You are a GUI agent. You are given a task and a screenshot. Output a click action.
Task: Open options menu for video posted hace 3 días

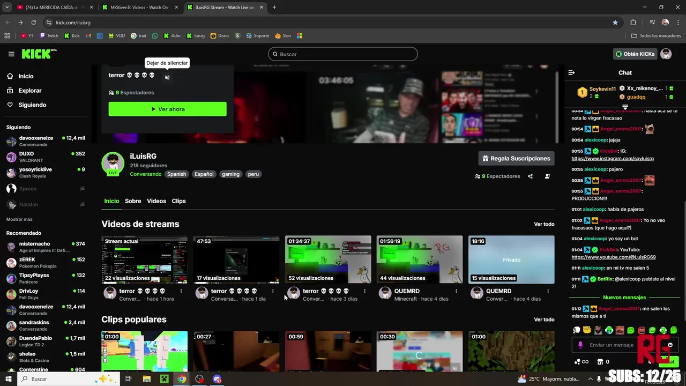364,291
